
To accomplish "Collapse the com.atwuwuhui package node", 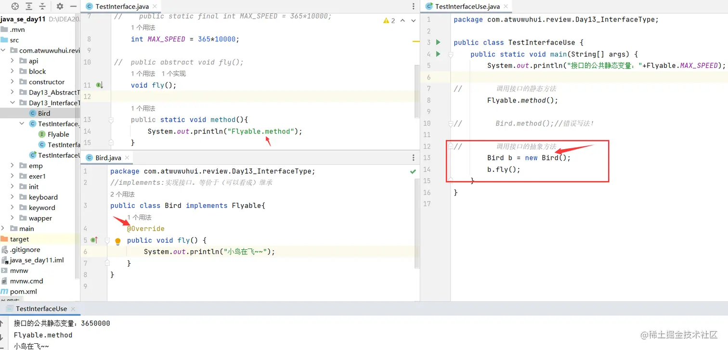I will (3, 51).
